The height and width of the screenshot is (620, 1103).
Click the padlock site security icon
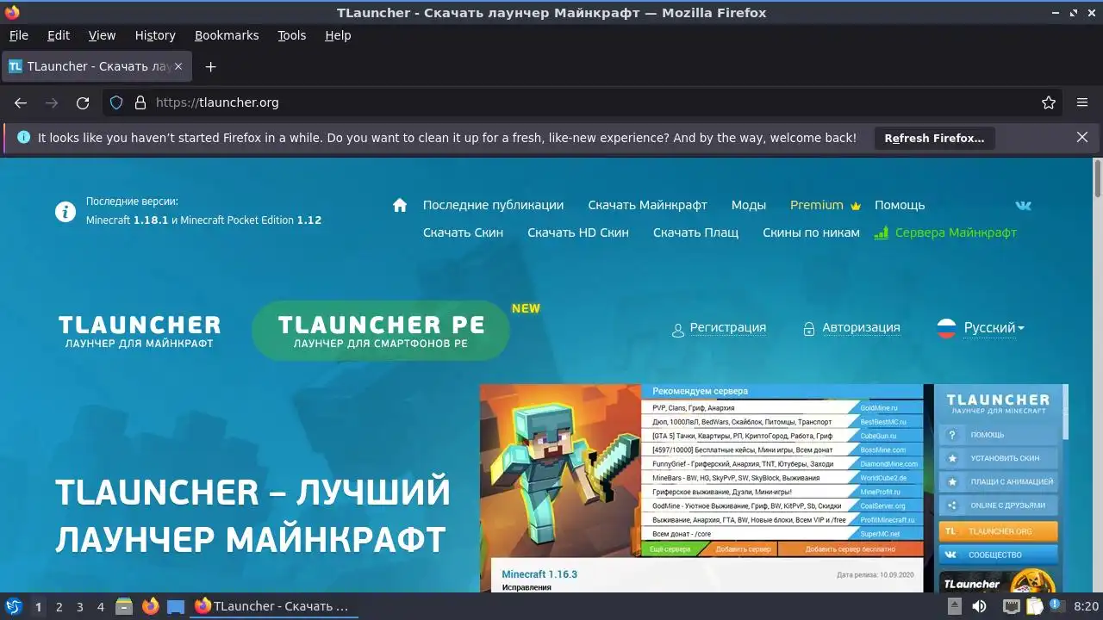pos(140,102)
